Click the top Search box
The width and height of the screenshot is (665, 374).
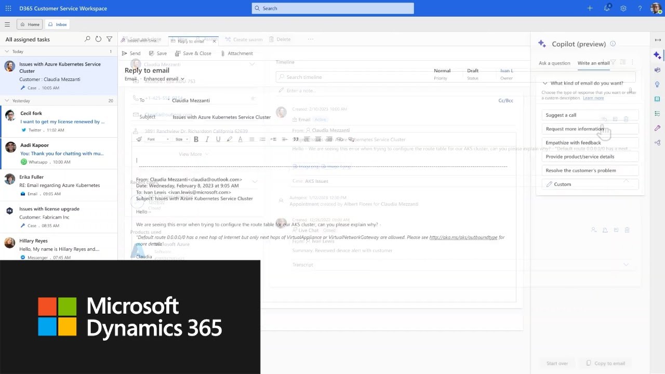[x=332, y=8]
